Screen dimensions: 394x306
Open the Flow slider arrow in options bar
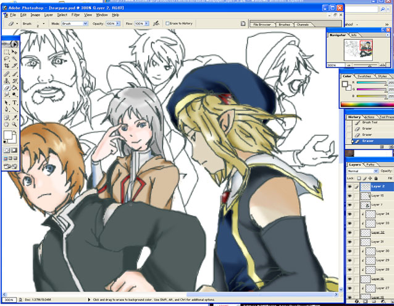tap(147, 23)
